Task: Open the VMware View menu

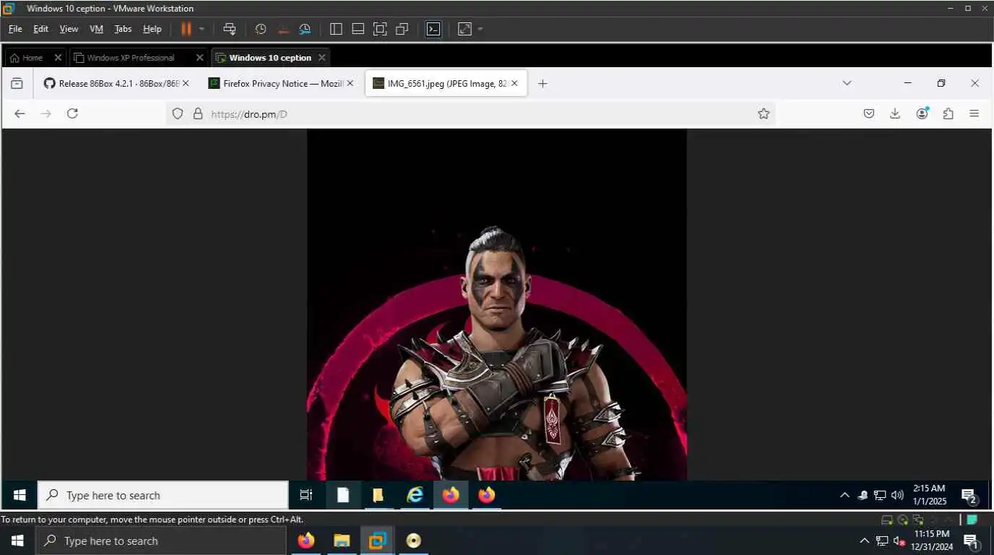Action: 69,29
